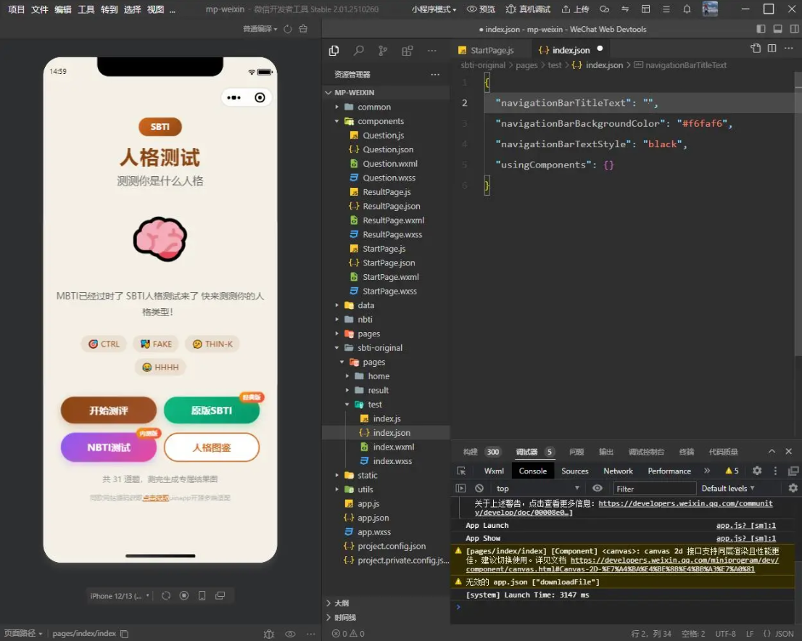The width and height of the screenshot is (802, 641).
Task: Click the simulator refresh icon
Action: pos(166,595)
